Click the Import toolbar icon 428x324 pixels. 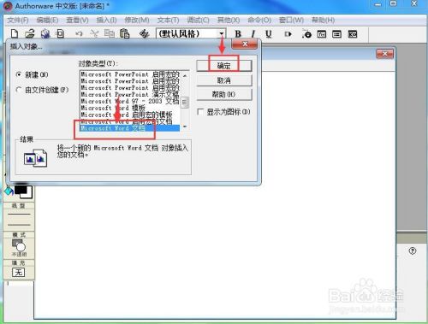(60, 34)
